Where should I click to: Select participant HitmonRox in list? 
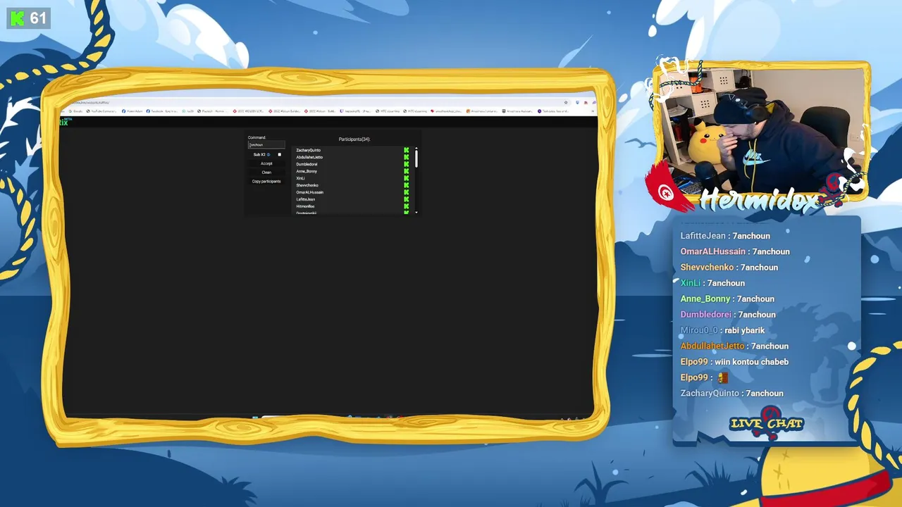(x=305, y=206)
